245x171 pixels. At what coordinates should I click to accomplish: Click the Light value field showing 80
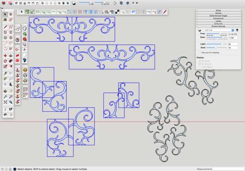click(233, 44)
